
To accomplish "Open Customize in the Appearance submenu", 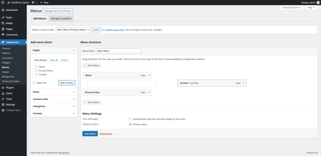I will point(7,58).
